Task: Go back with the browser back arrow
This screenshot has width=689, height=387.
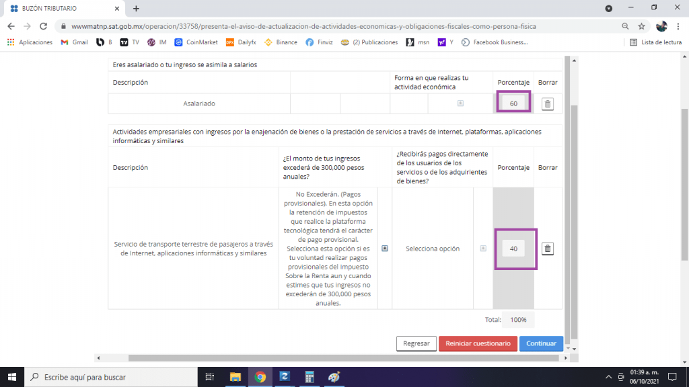Action: pyautogui.click(x=11, y=26)
